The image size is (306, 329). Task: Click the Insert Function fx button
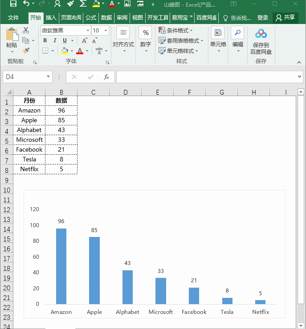click(106, 77)
